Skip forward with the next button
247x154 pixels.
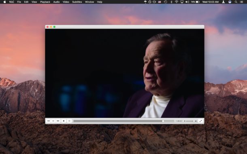[x=58, y=121]
